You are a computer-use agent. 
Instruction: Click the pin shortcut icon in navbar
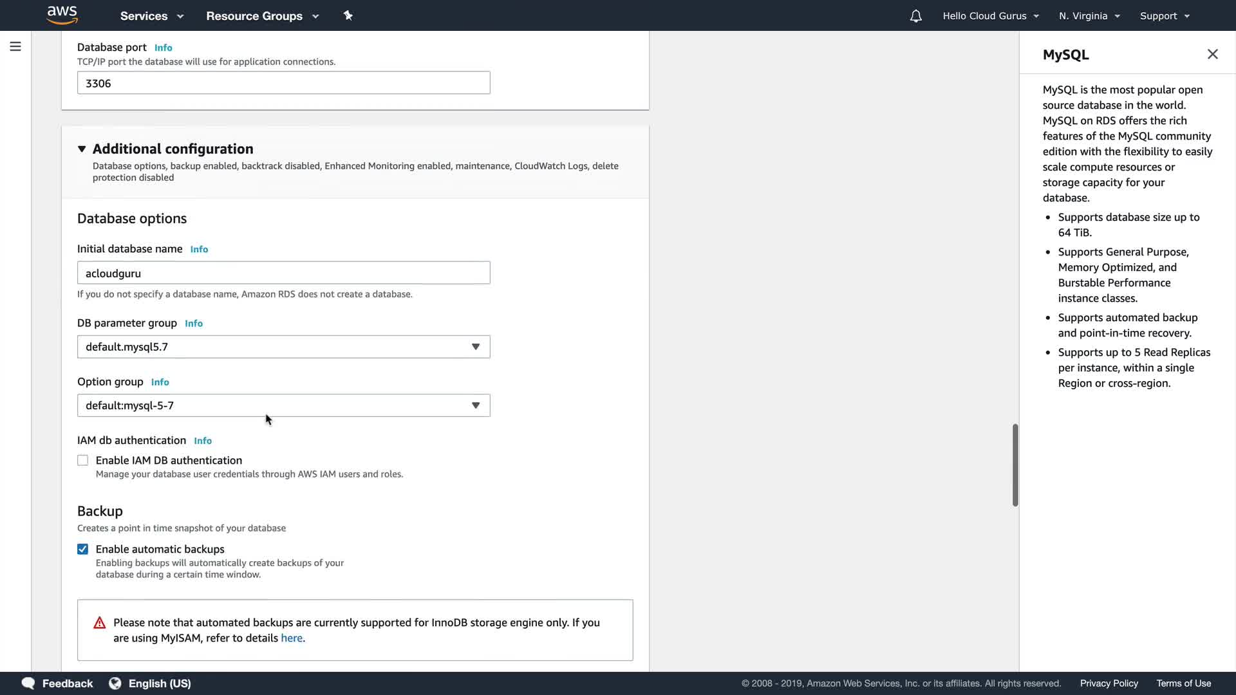[x=348, y=15]
